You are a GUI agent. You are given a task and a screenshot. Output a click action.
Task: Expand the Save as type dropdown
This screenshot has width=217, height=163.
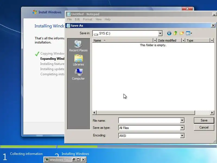[x=182, y=128]
